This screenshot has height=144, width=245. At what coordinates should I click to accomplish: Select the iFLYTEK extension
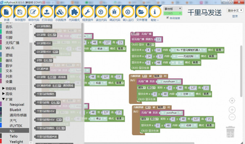click(16, 126)
